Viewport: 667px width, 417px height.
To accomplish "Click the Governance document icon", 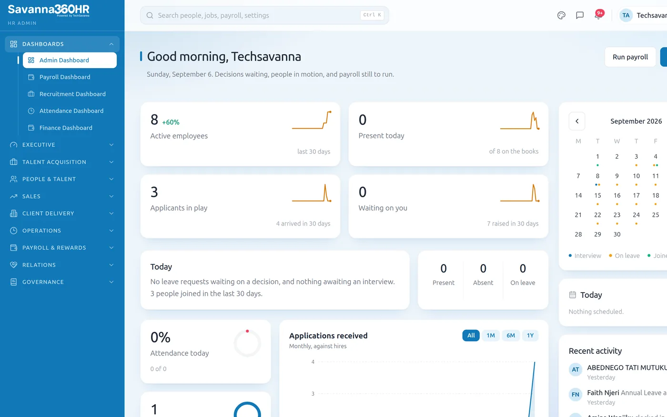I will coord(13,282).
